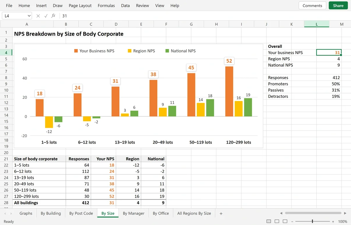The image size is (351, 225).
Task: Open the Name Box dropdown arrow
Action: pyautogui.click(x=29, y=16)
